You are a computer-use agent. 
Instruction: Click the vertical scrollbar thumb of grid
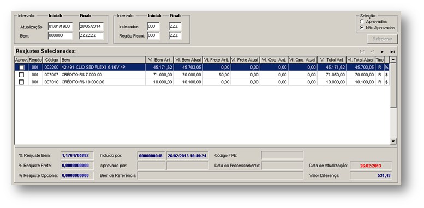393,85
